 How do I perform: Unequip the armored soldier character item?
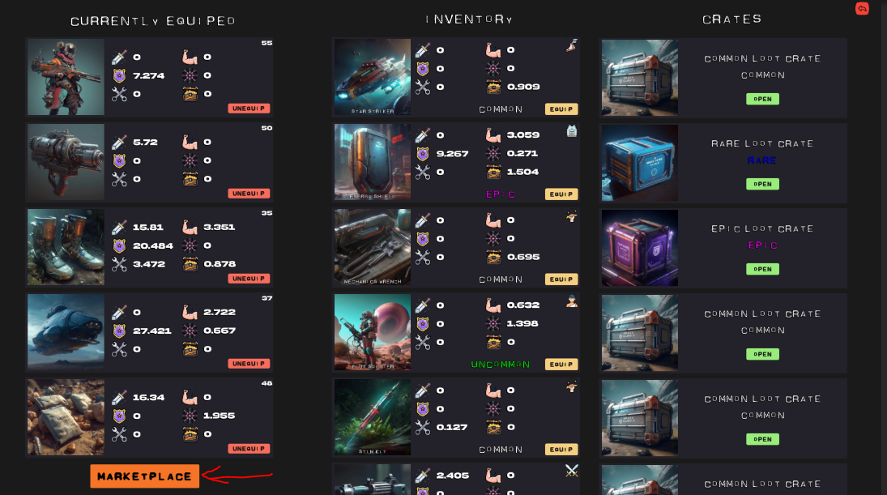[249, 108]
